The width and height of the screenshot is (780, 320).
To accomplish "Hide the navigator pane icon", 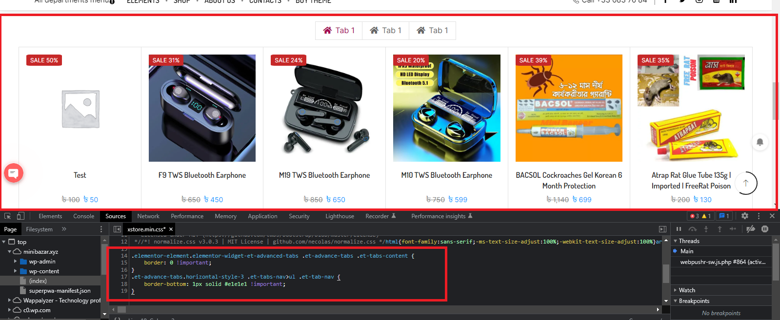I will 117,229.
